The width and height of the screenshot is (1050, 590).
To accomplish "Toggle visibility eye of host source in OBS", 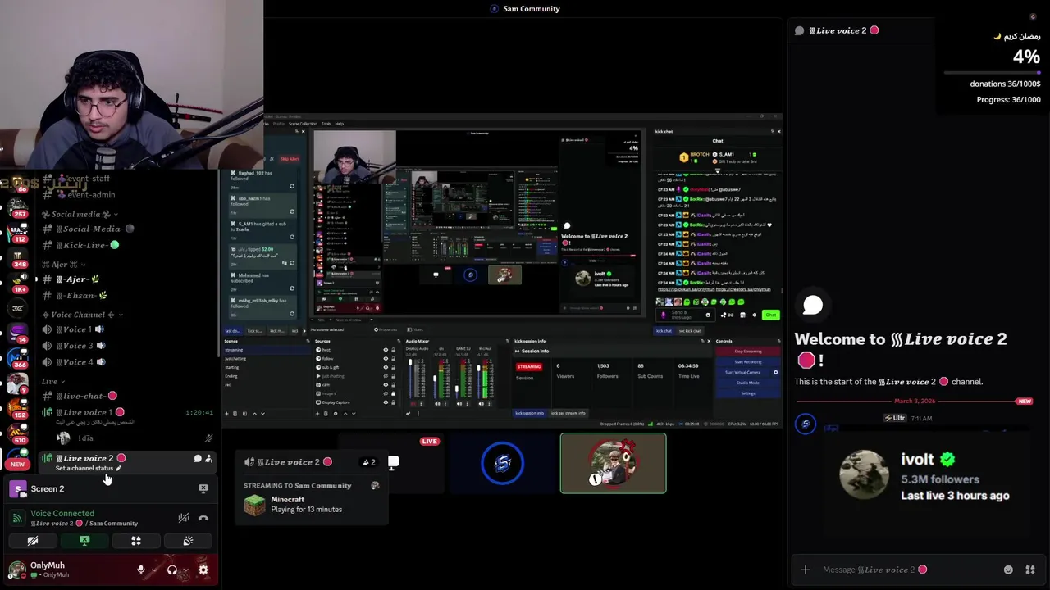I will click(x=386, y=350).
